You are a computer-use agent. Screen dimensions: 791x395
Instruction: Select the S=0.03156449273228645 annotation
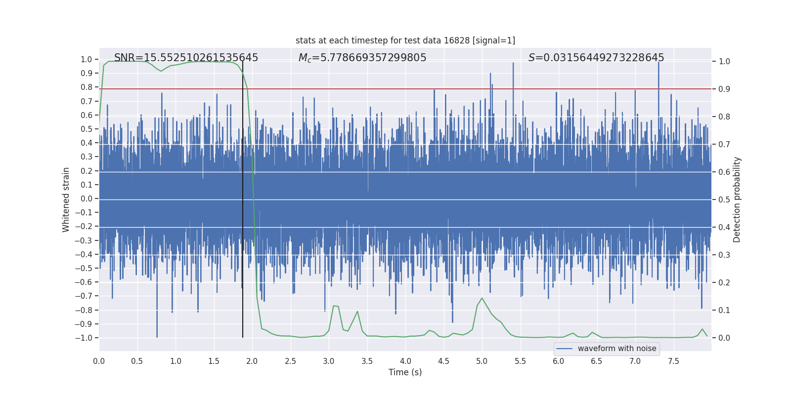pyautogui.click(x=596, y=58)
